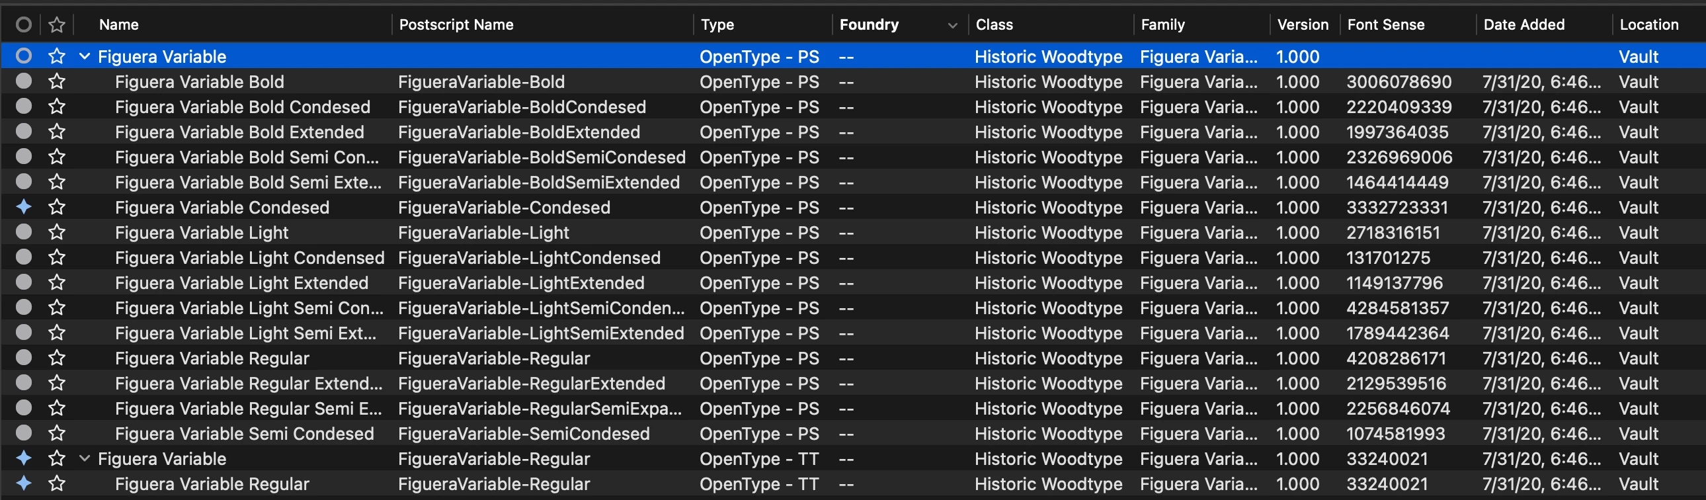This screenshot has height=500, width=1706.
Task: Sort by Name column
Action: tap(118, 25)
